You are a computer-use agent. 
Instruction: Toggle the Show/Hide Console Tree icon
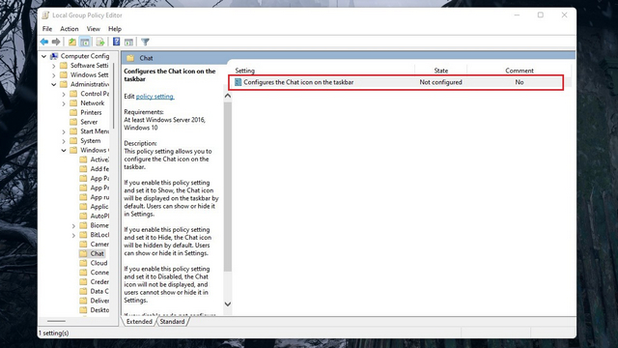pyautogui.click(x=84, y=42)
